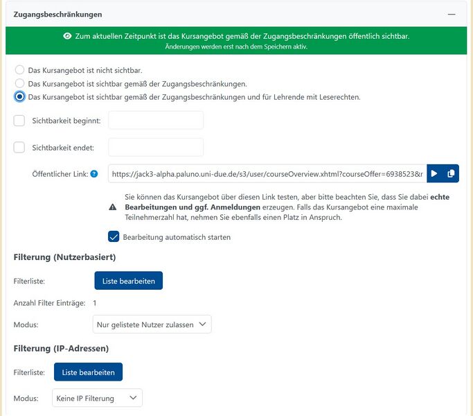This screenshot has height=416, width=473.
Task: Copy the public link with the copy icon
Action: pyautogui.click(x=451, y=173)
